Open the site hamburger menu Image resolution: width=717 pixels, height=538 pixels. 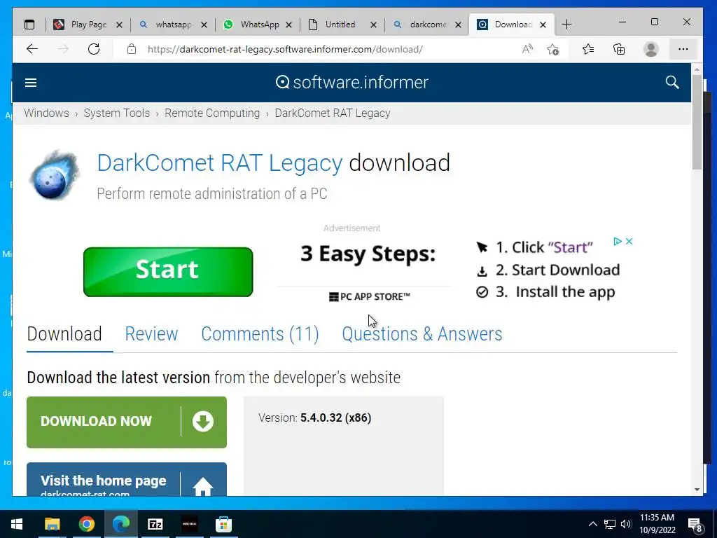[x=31, y=83]
